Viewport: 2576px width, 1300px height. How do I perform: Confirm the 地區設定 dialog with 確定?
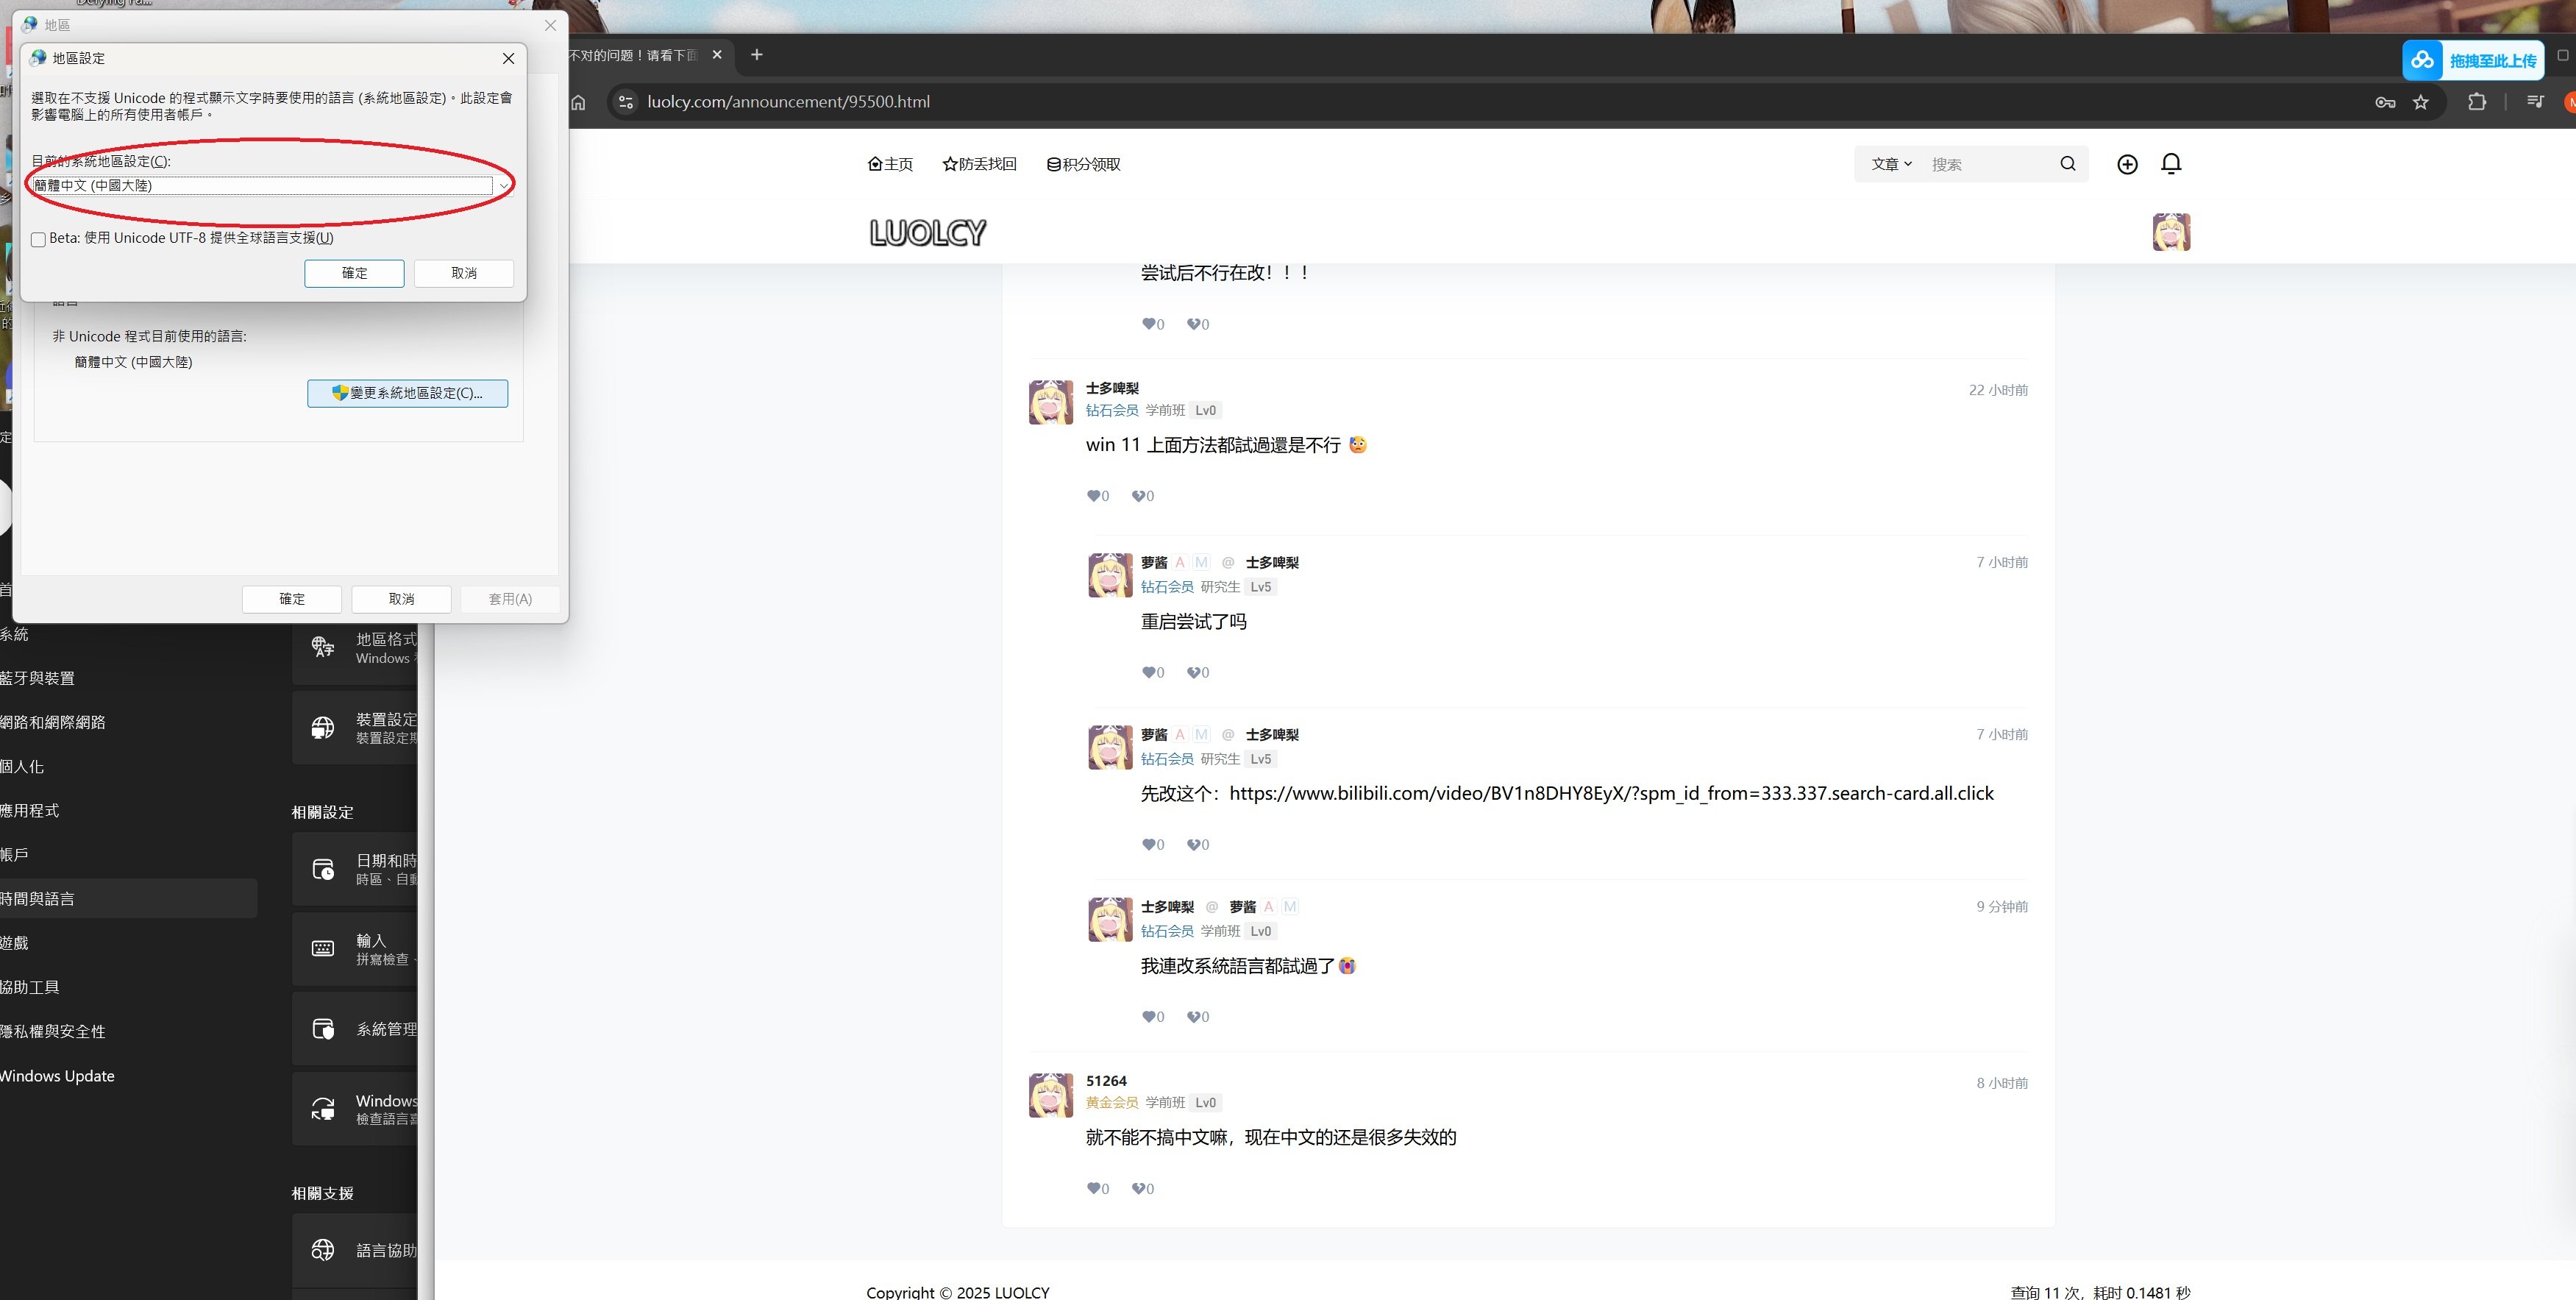pos(354,273)
